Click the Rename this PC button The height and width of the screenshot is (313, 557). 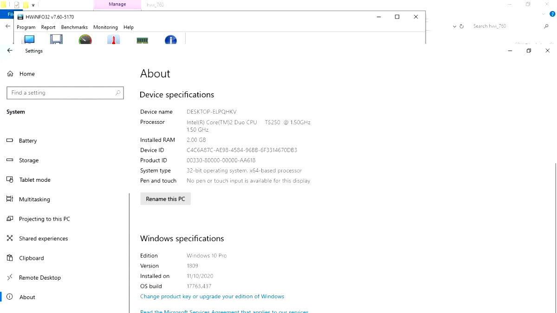click(x=165, y=199)
